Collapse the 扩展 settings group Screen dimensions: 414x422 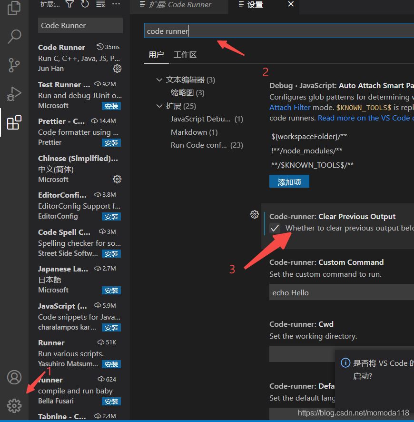click(x=159, y=106)
